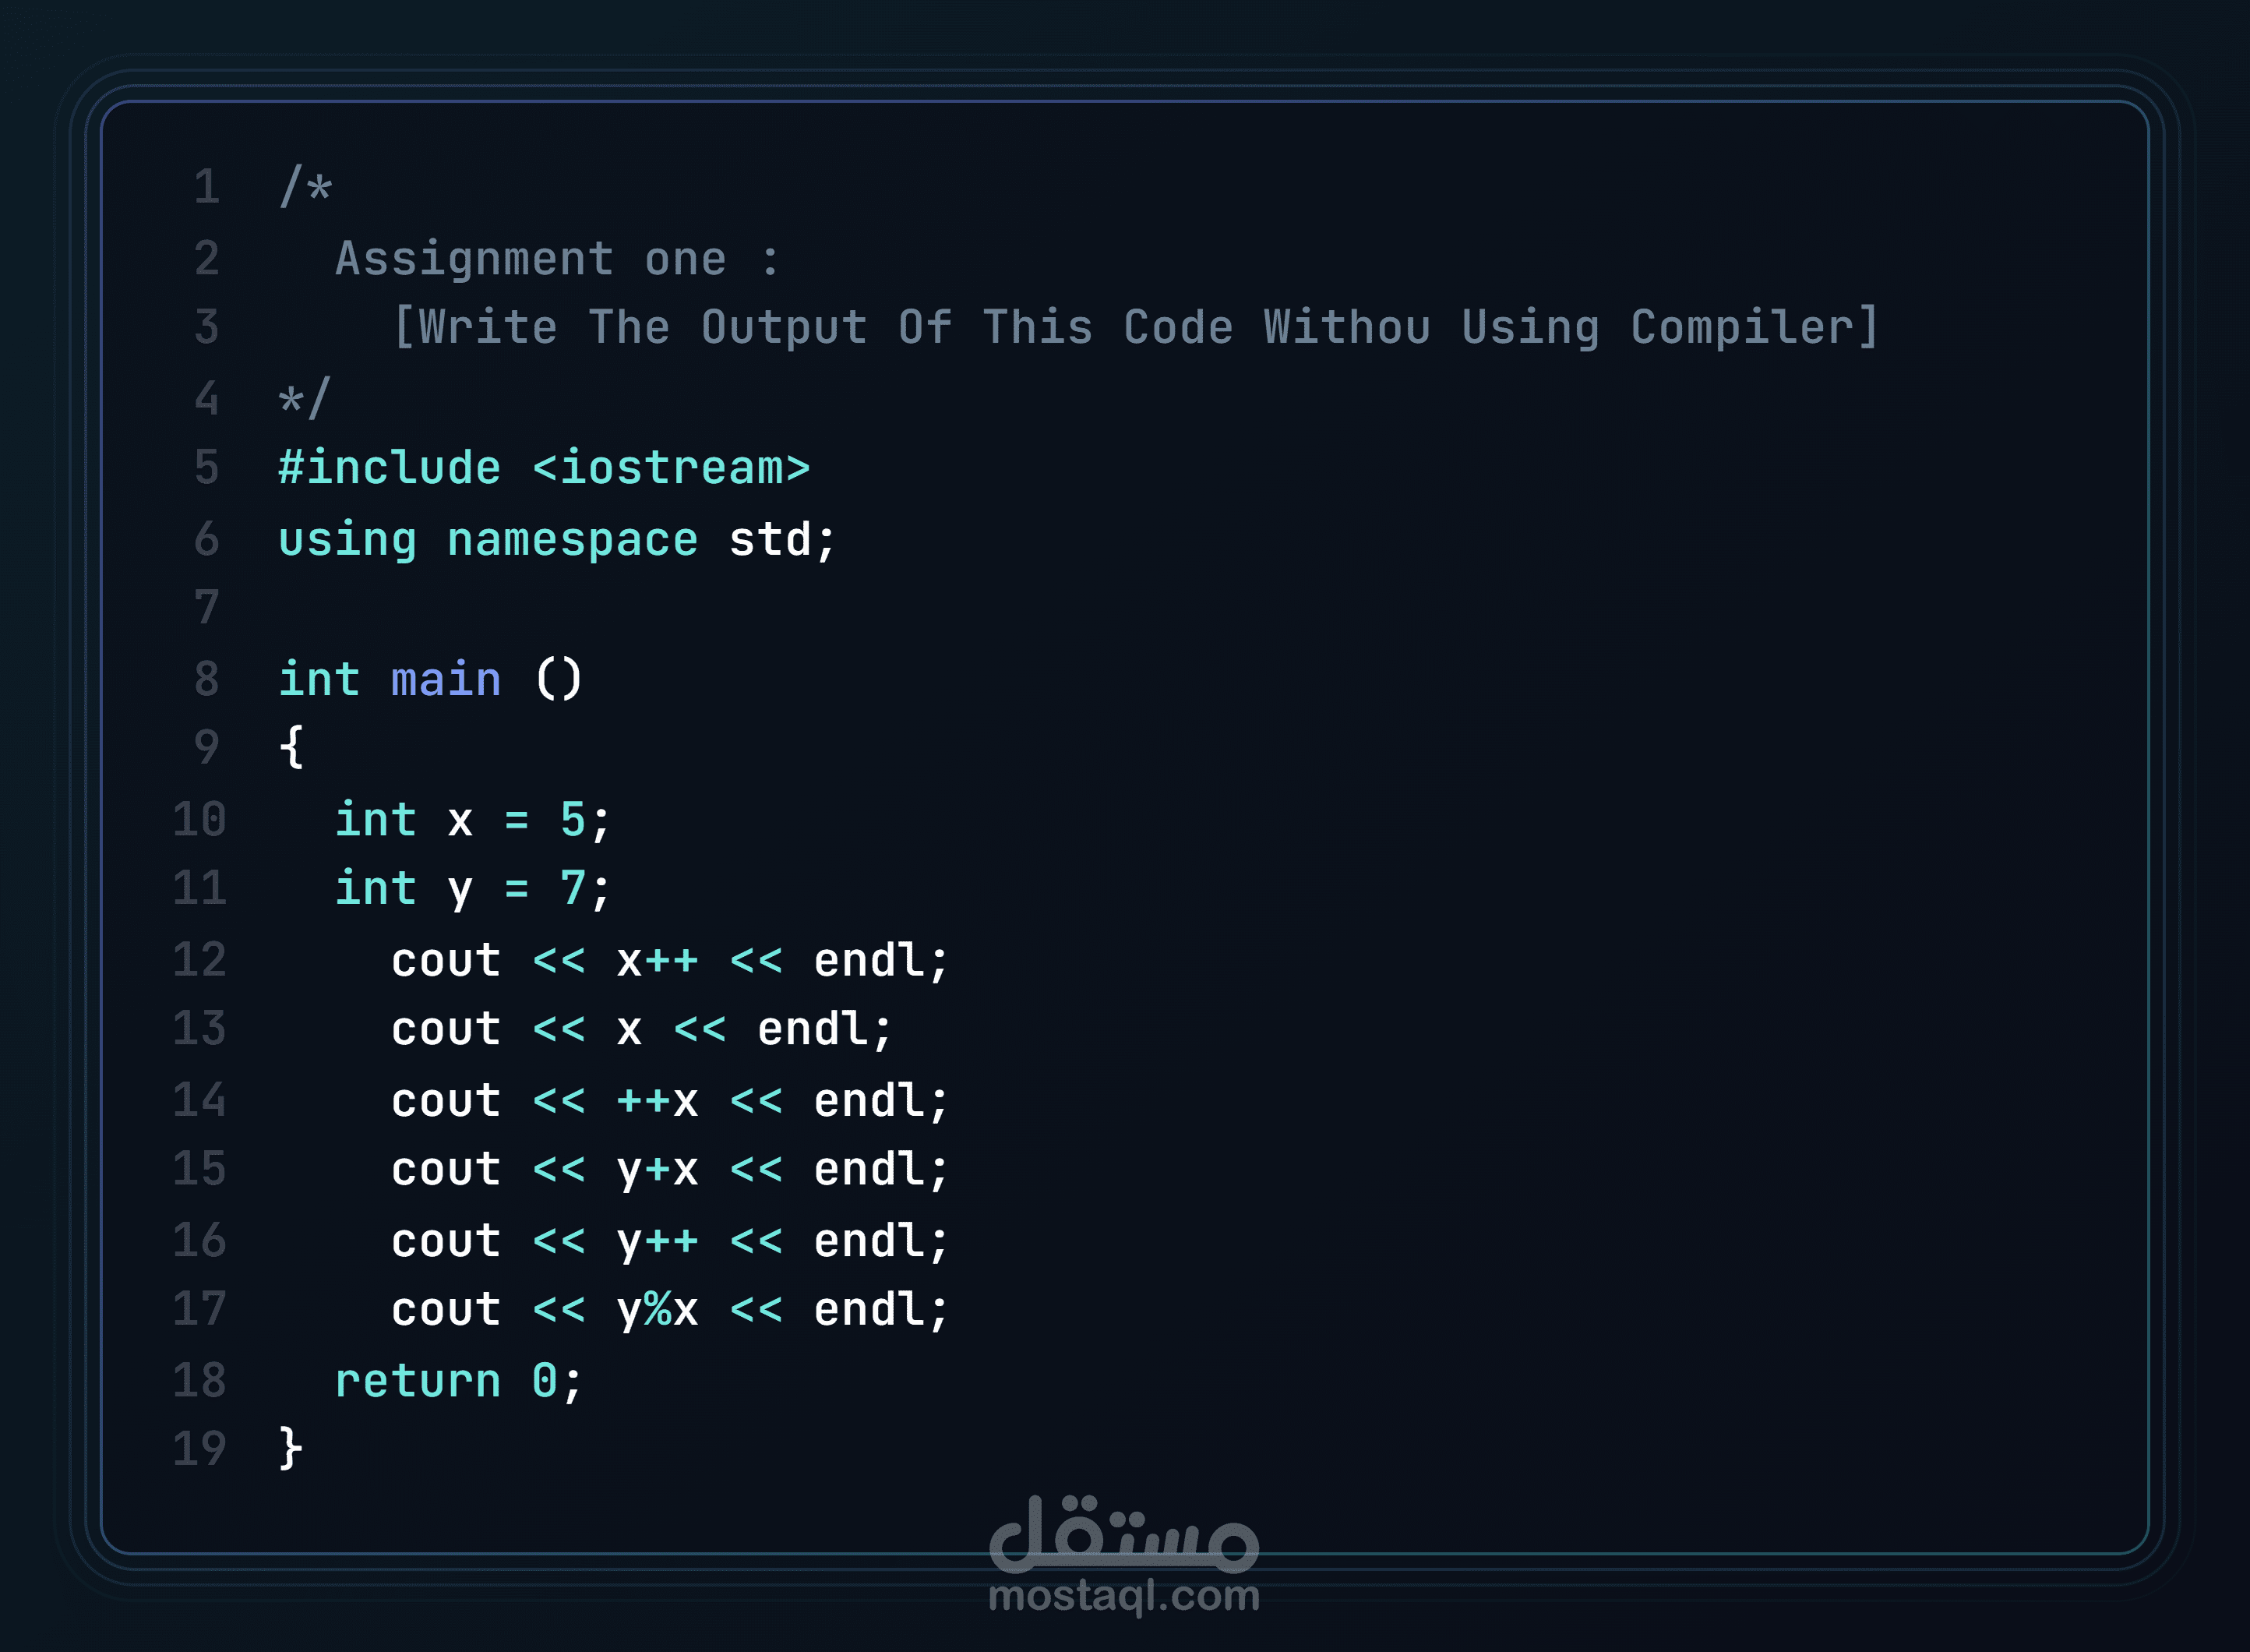The height and width of the screenshot is (1652, 2250).
Task: Click the 'return' keyword on line 18
Action: click(418, 1381)
